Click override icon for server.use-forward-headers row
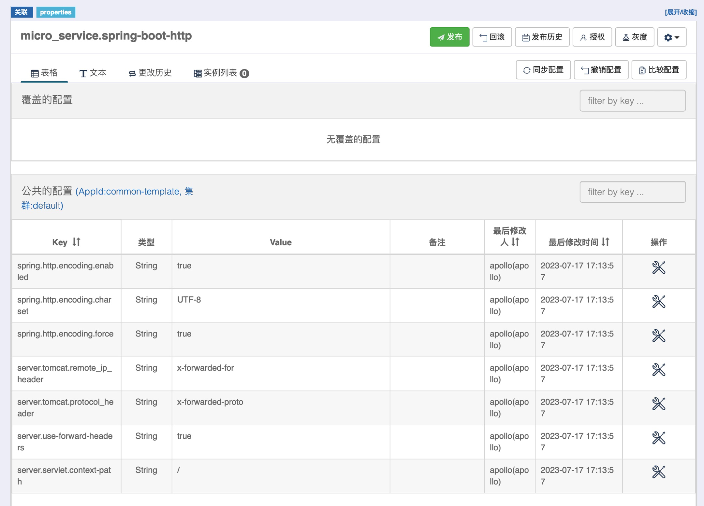This screenshot has height=506, width=704. tap(658, 438)
